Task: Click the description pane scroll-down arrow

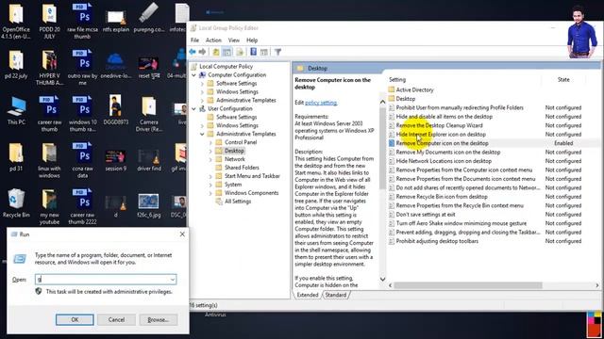Action: pos(382,279)
